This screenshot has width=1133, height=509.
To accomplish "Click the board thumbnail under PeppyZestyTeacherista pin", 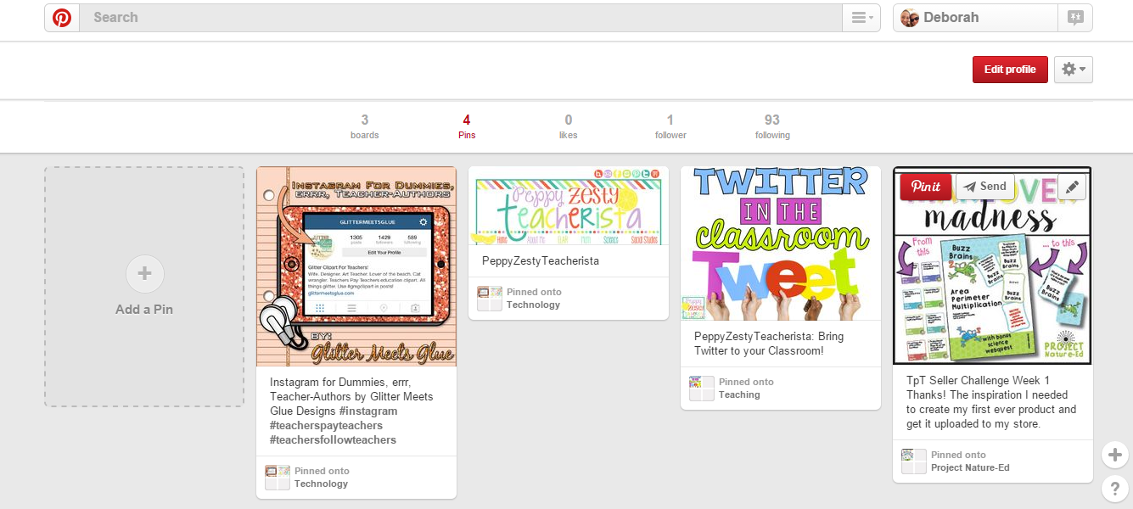I will [490, 299].
